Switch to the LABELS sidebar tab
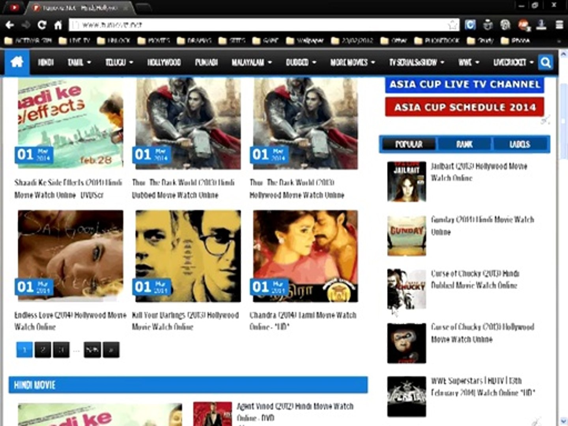The width and height of the screenshot is (568, 426). coord(520,144)
